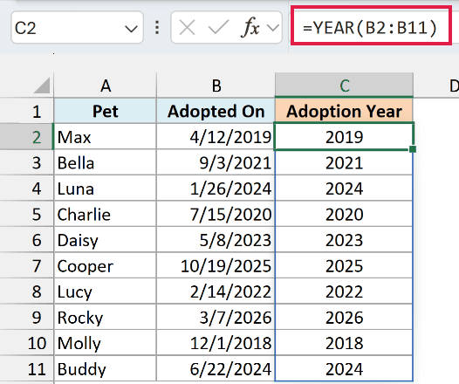This screenshot has height=384, width=459.
Task: Select the cell containing 'Max'
Action: 106,137
